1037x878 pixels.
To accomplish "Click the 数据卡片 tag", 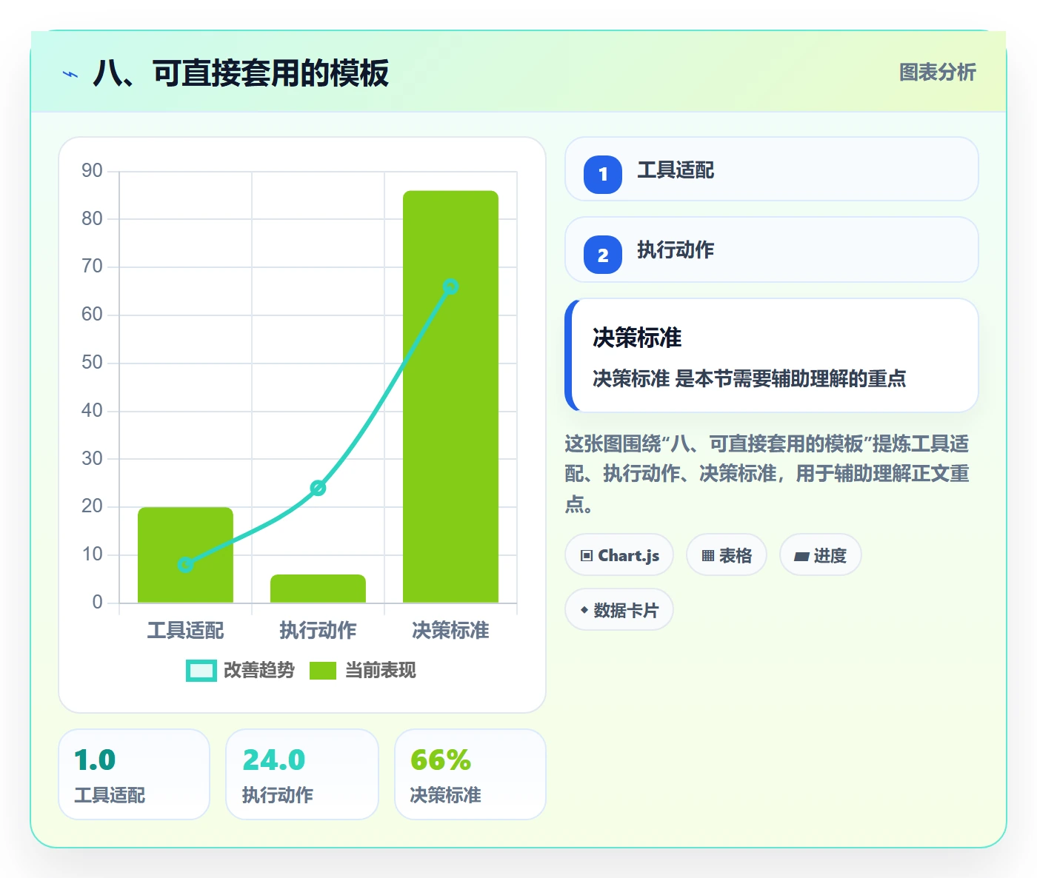I will tap(619, 609).
